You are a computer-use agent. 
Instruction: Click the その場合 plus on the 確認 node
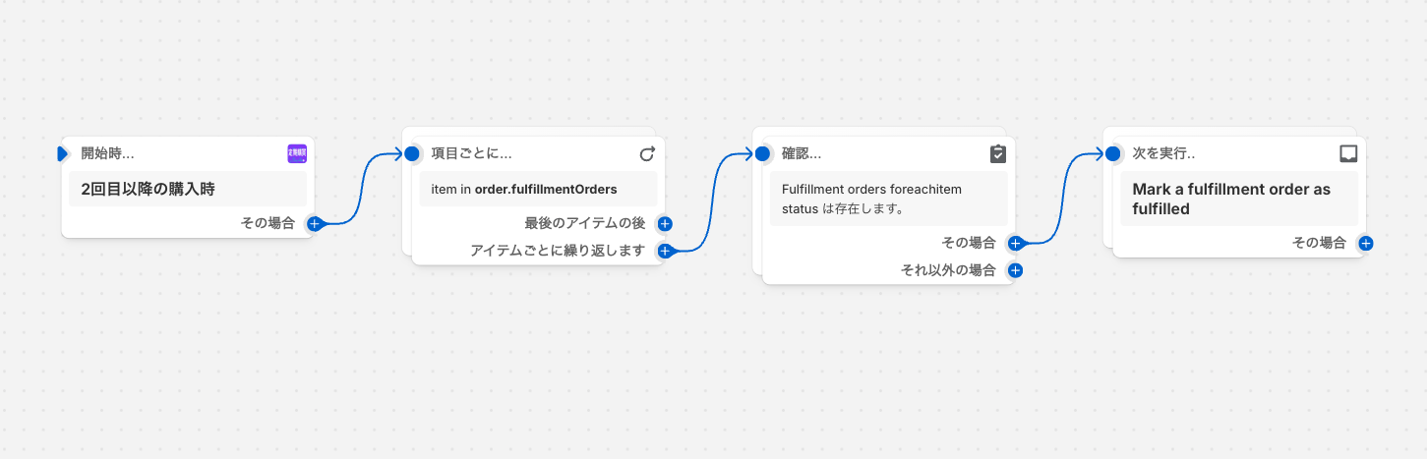pyautogui.click(x=1015, y=243)
